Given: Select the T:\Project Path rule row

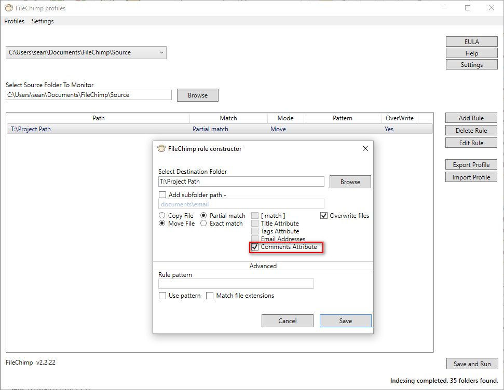Looking at the screenshot, I should click(220, 129).
